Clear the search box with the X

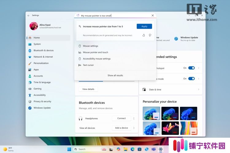152,15
